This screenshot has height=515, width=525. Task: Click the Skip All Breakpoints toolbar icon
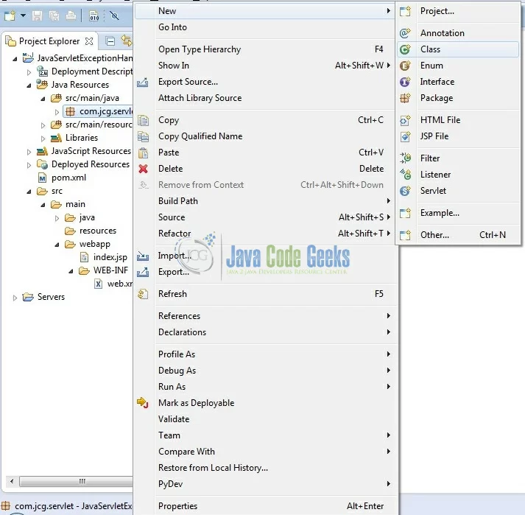click(x=114, y=15)
